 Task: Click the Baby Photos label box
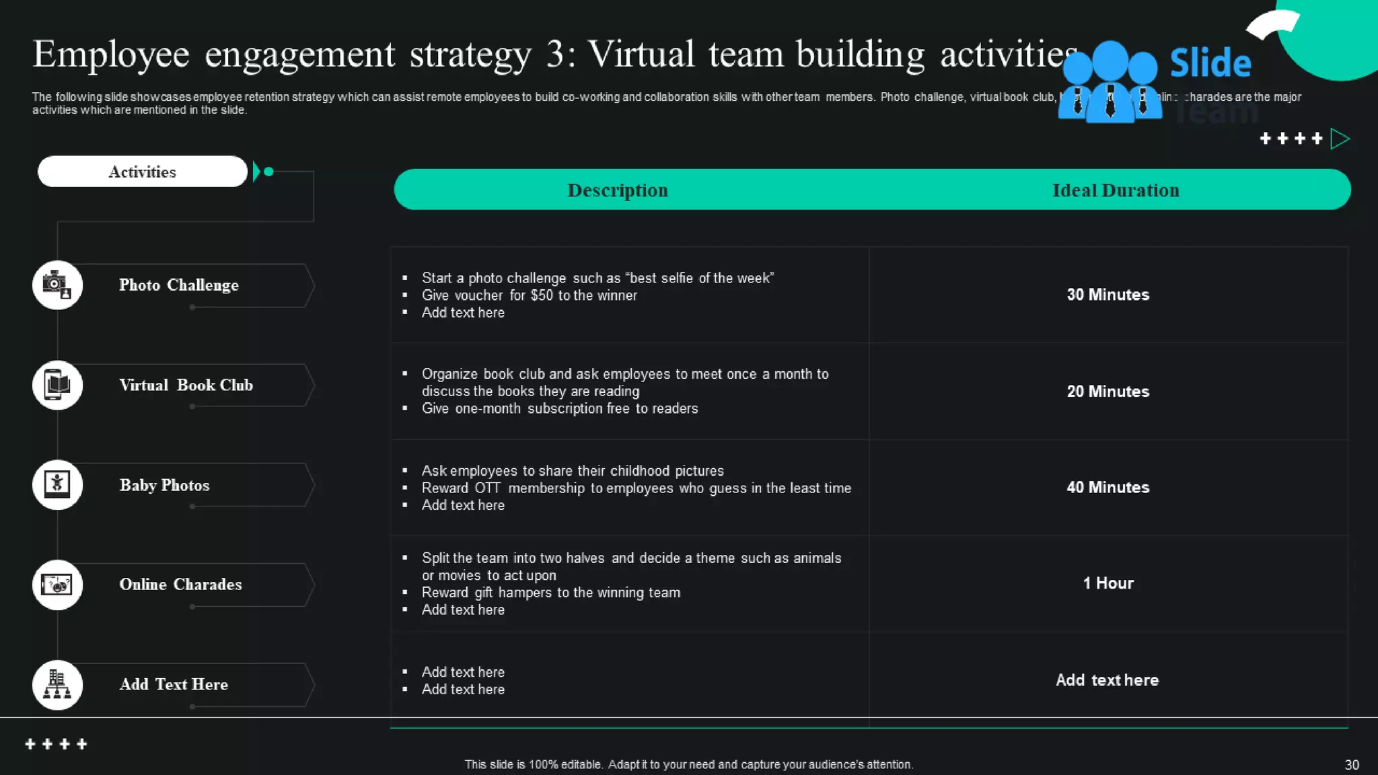(x=165, y=485)
